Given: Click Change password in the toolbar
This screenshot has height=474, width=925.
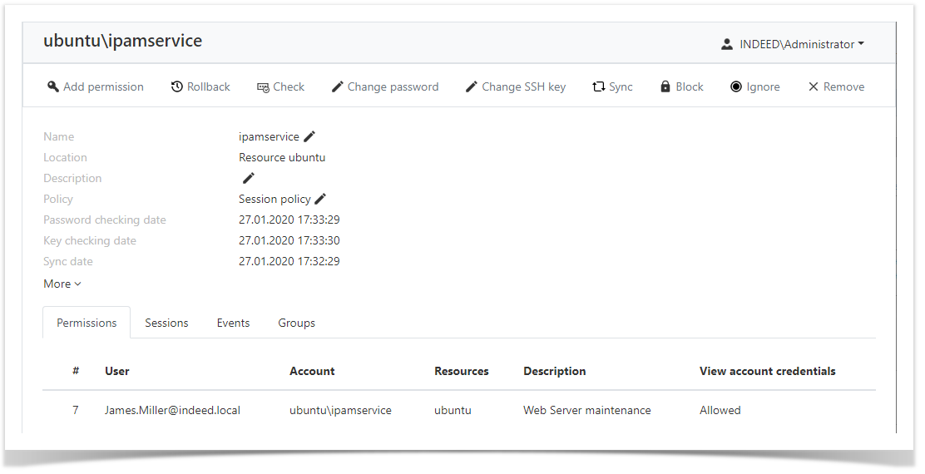Looking at the screenshot, I should [385, 86].
